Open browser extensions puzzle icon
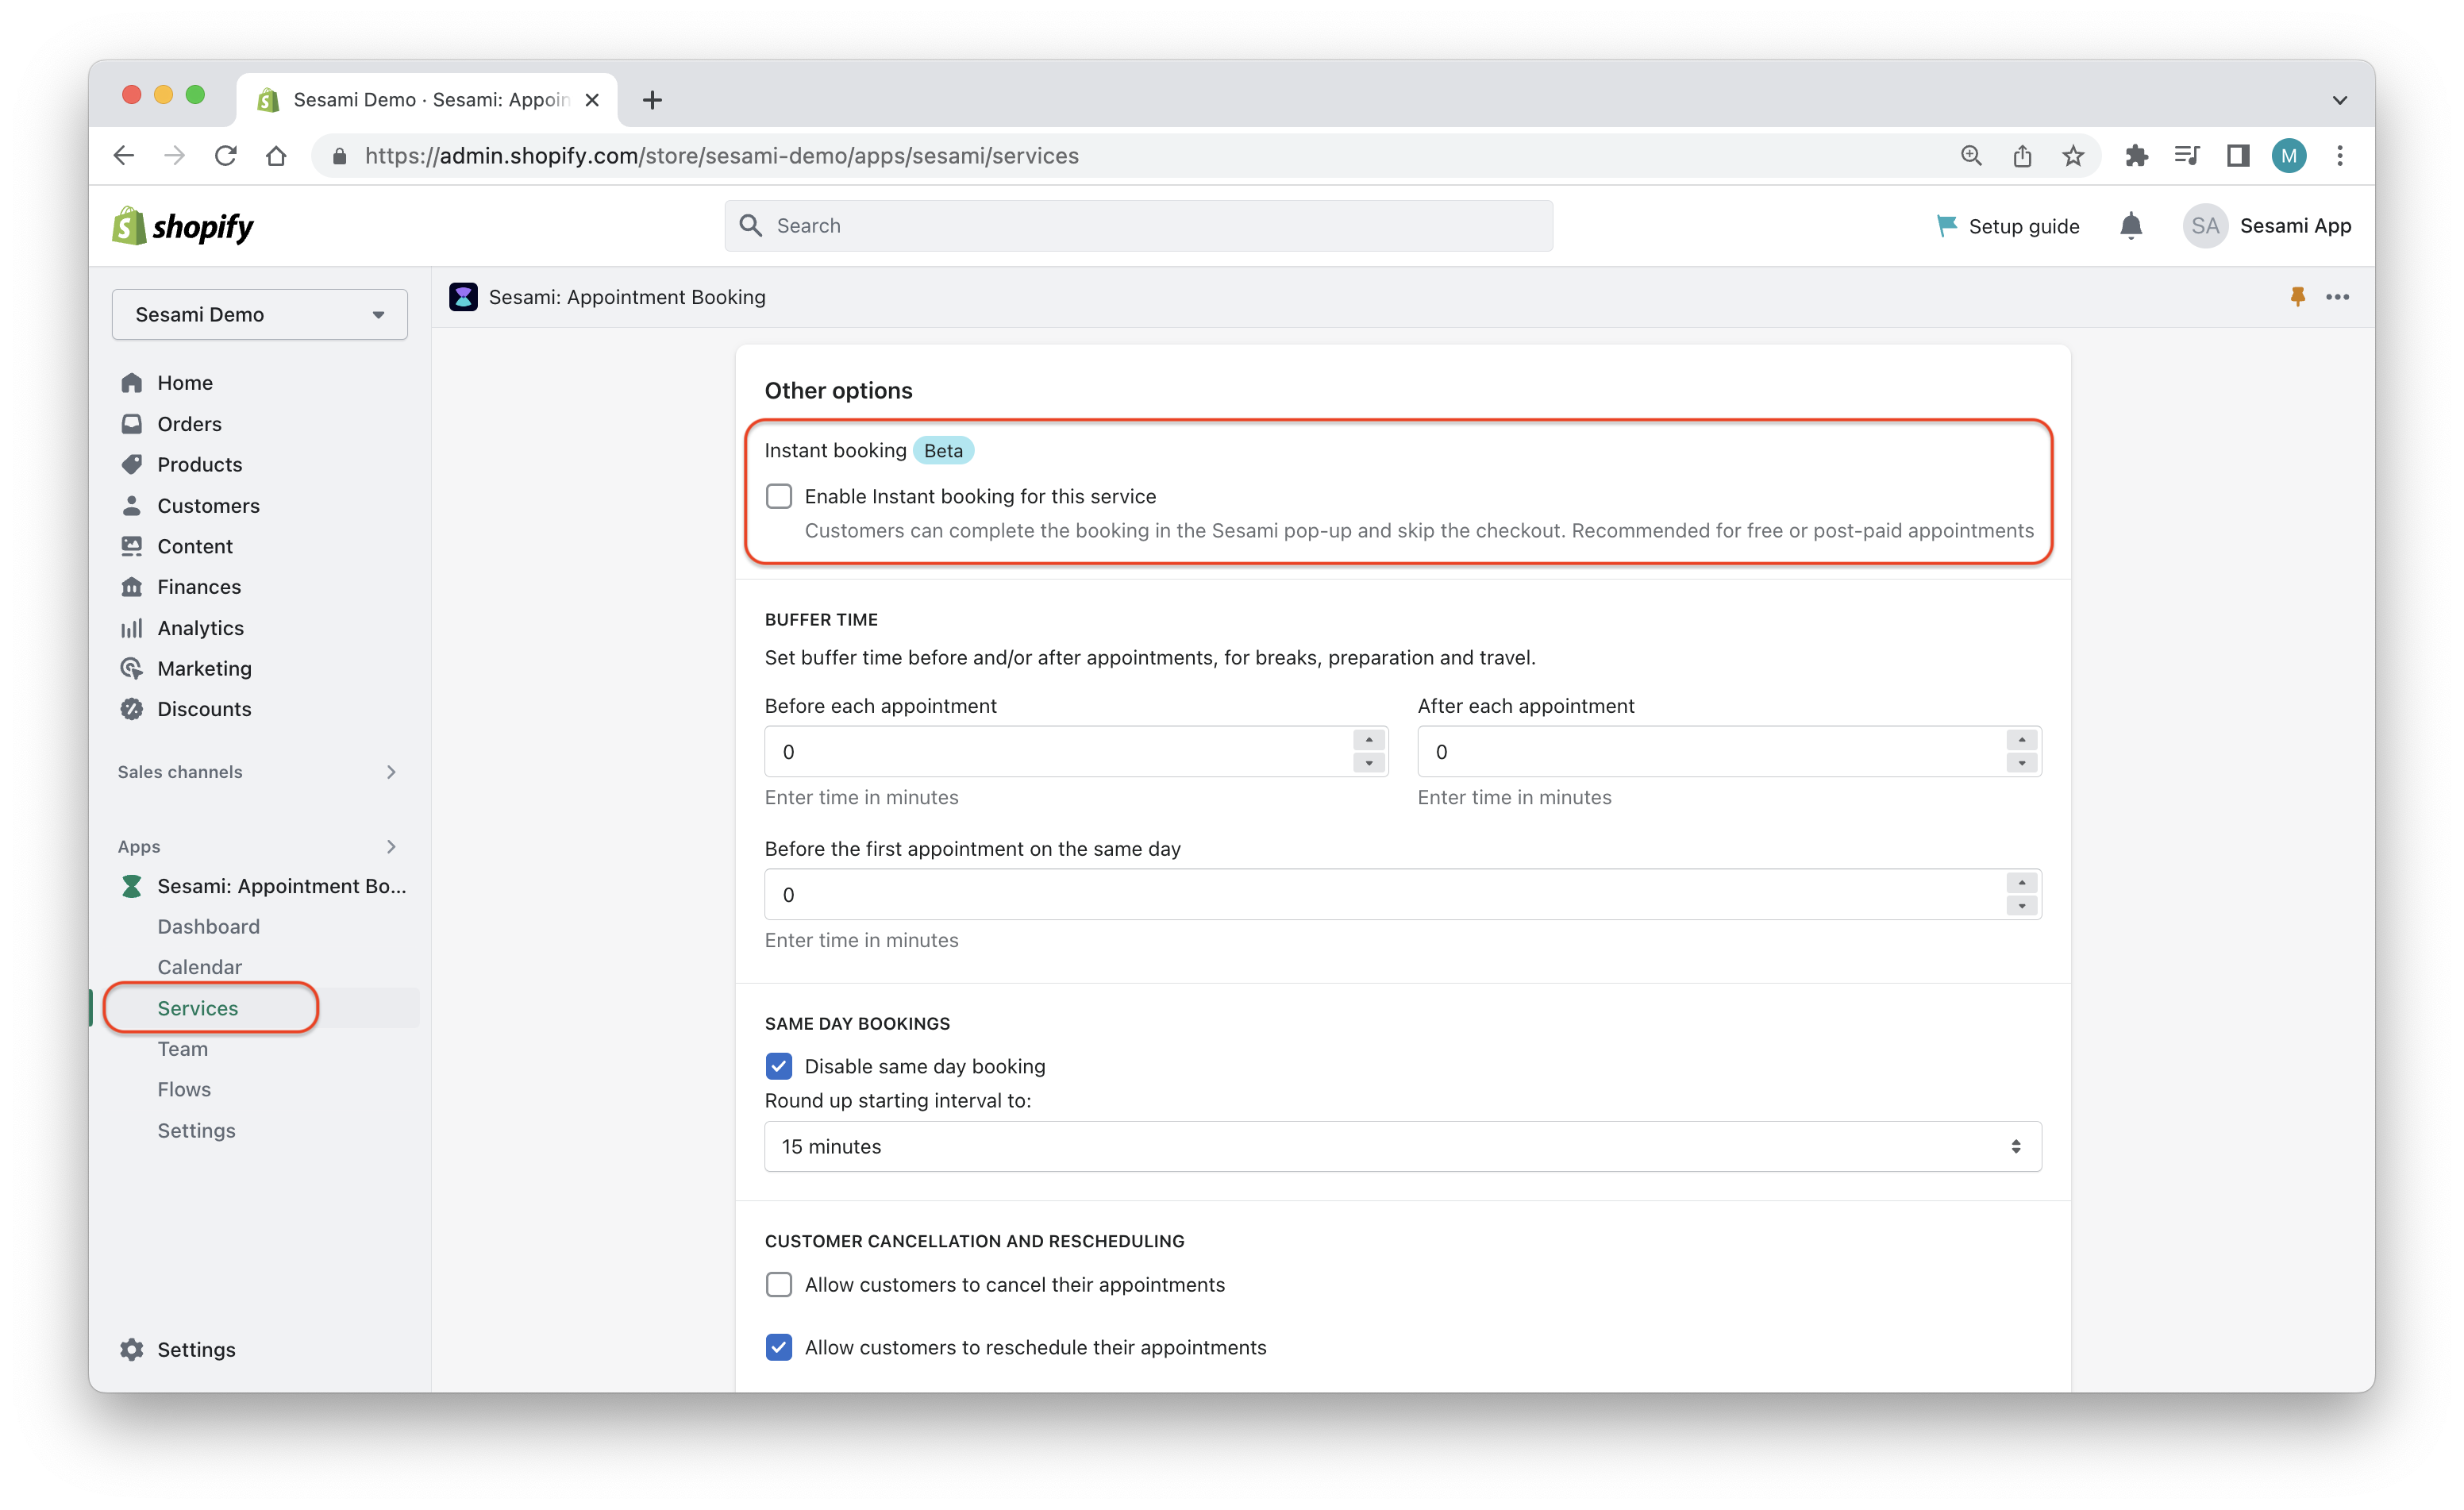The image size is (2464, 1510). click(x=2136, y=155)
